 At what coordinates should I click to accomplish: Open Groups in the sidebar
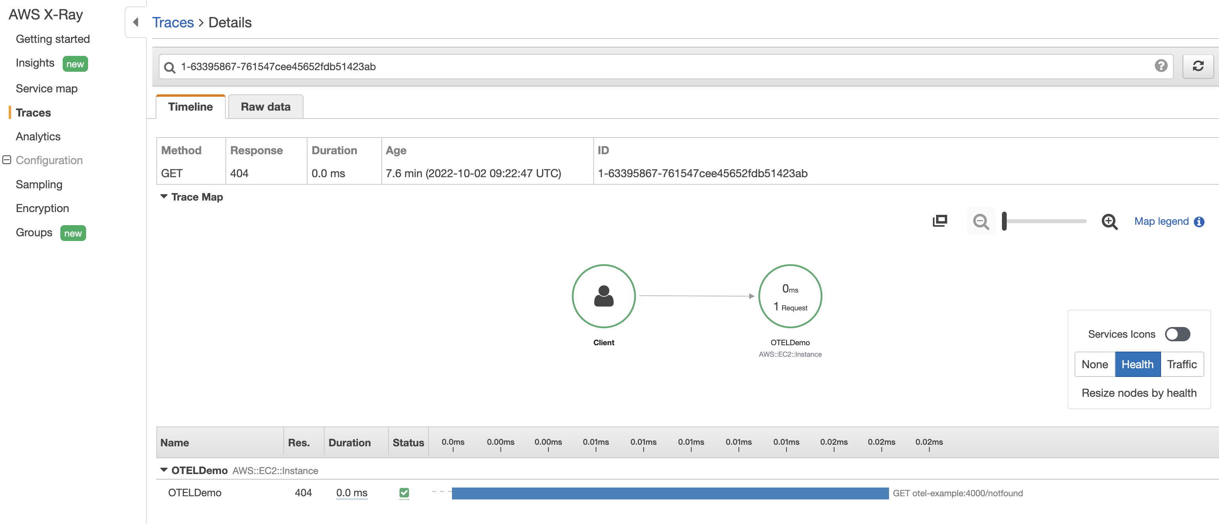(34, 232)
